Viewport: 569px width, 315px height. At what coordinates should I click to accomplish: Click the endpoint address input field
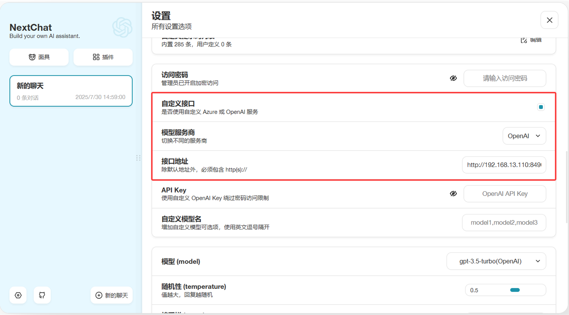(504, 165)
